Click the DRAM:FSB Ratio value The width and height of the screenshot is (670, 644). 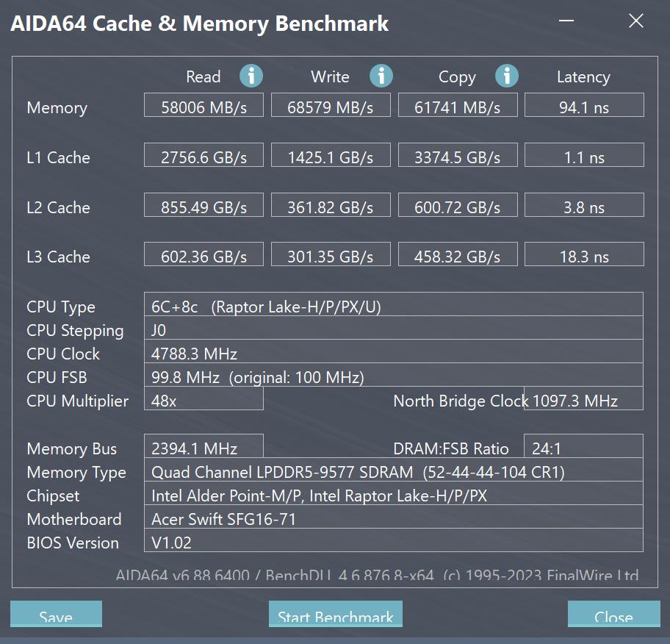pyautogui.click(x=583, y=448)
